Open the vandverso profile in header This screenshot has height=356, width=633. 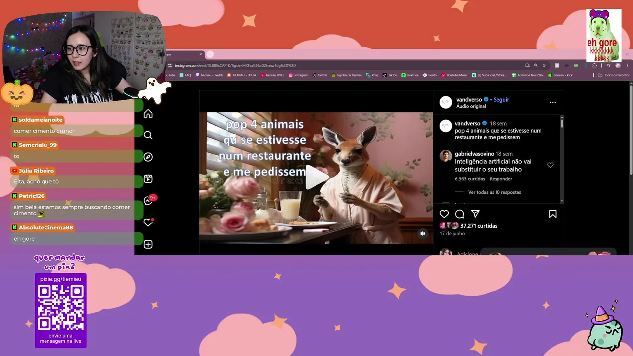[x=469, y=99]
